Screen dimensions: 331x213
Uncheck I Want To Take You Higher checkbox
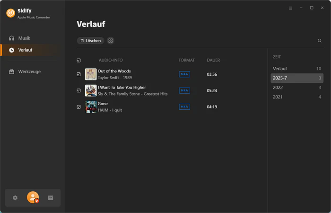[78, 91]
